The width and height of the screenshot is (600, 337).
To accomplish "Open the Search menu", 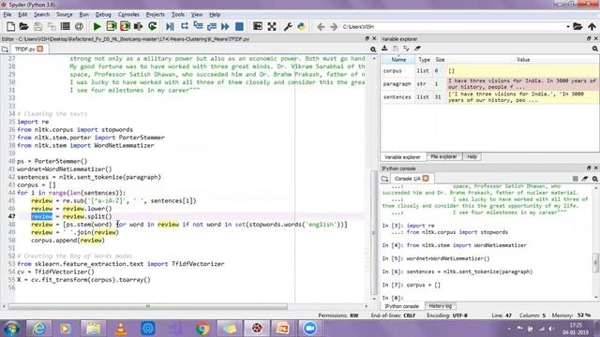I will pyautogui.click(x=41, y=15).
